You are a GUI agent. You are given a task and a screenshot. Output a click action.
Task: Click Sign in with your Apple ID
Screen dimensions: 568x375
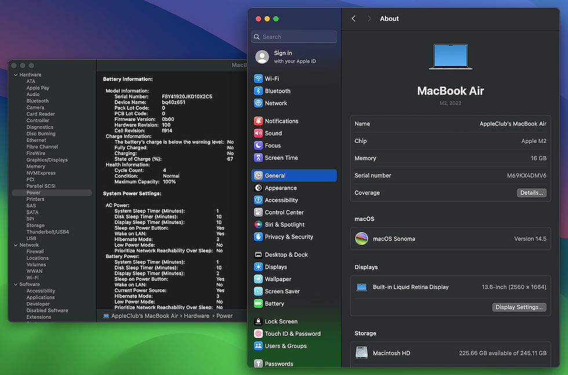click(x=294, y=57)
